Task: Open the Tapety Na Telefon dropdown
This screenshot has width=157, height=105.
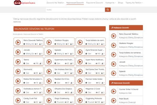Action: [x=134, y=2]
